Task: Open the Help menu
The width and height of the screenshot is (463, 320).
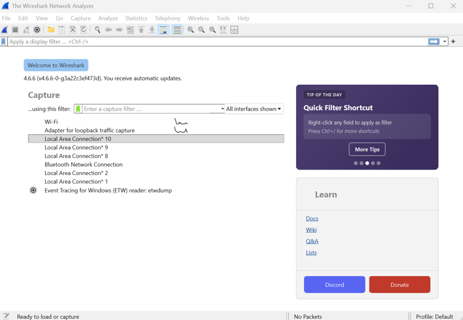Action: pyautogui.click(x=244, y=18)
